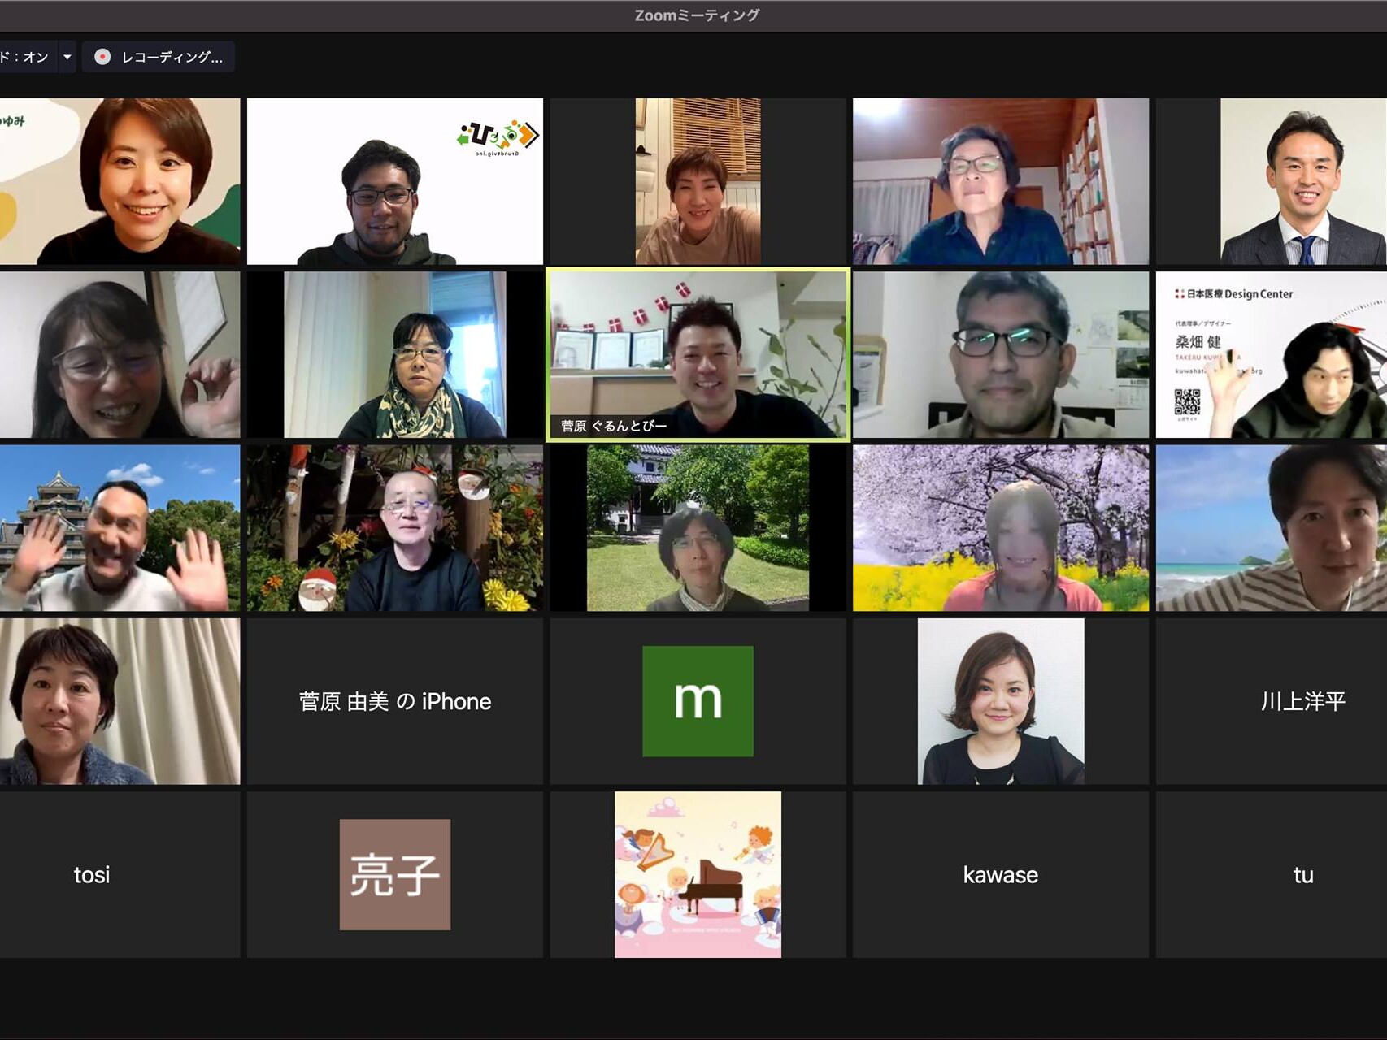
Task: Toggle the ド：オン mode label
Action: [x=24, y=57]
